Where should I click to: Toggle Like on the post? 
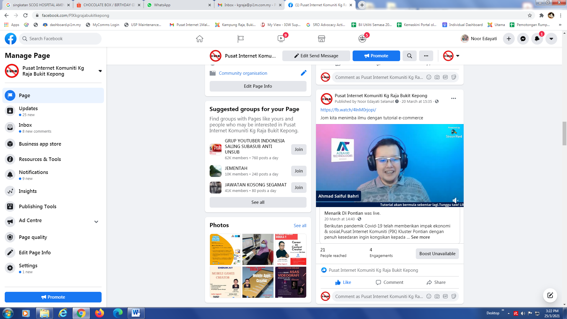343,282
